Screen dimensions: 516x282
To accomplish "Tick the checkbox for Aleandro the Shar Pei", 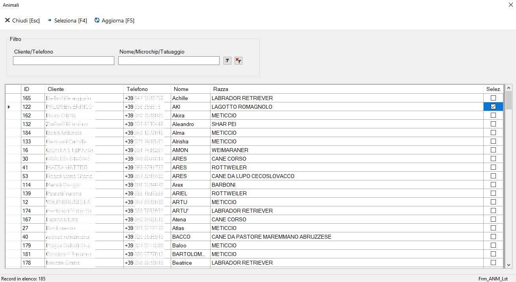I will point(493,124).
